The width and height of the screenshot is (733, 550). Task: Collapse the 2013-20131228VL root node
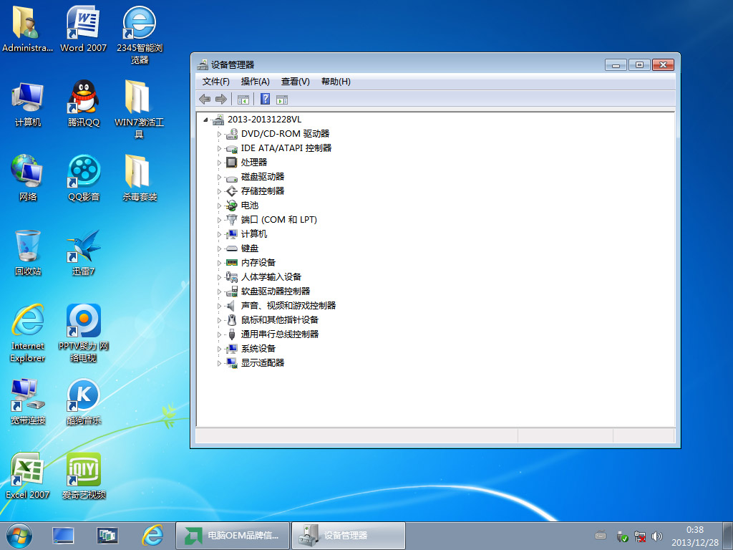[x=205, y=120]
